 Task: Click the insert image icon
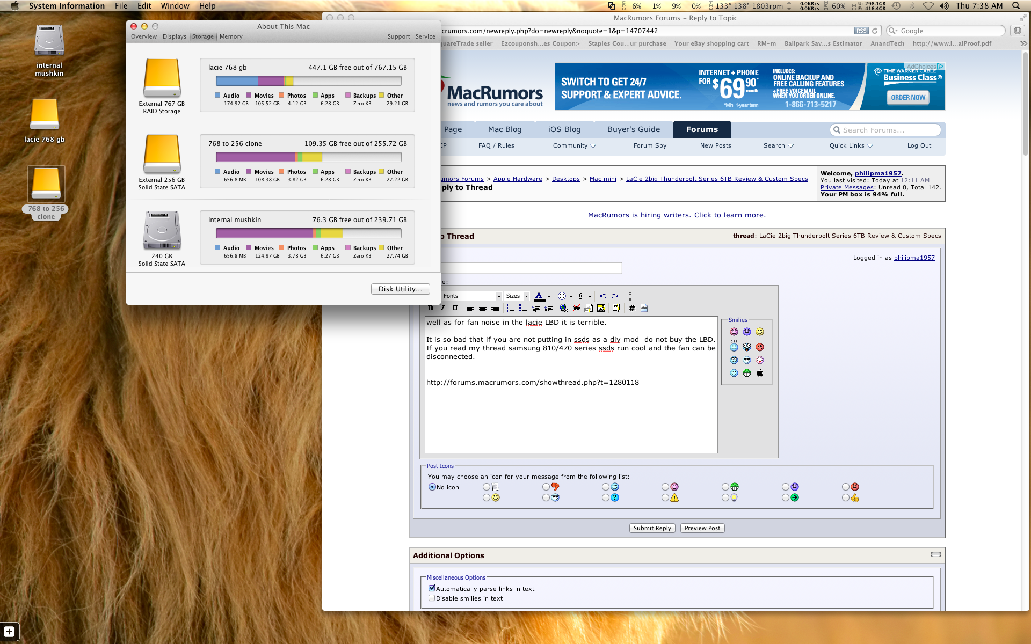[601, 308]
